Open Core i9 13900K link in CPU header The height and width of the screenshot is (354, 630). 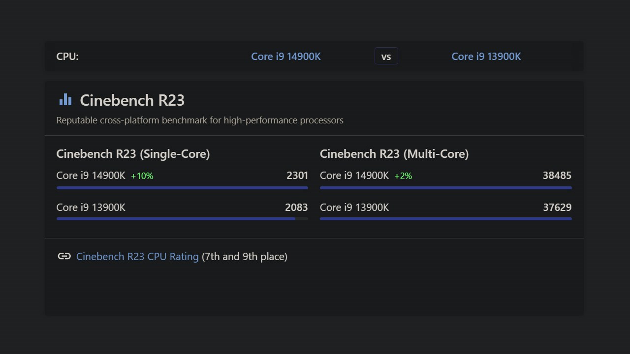point(486,57)
